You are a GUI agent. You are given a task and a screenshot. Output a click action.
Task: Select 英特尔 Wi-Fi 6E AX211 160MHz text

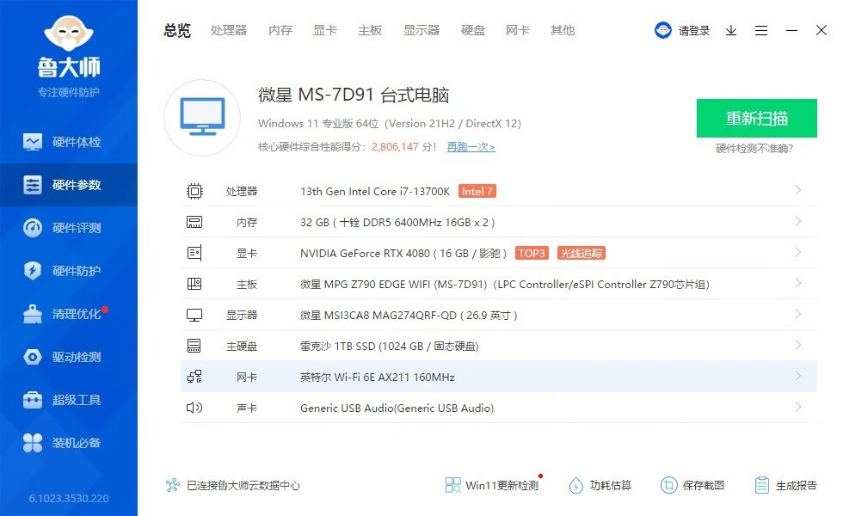[x=377, y=378]
